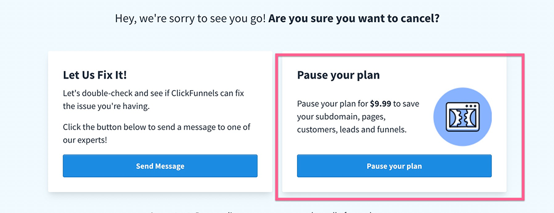The height and width of the screenshot is (213, 554).
Task: Click the "Pause your plan for" description text
Action: coord(332,104)
